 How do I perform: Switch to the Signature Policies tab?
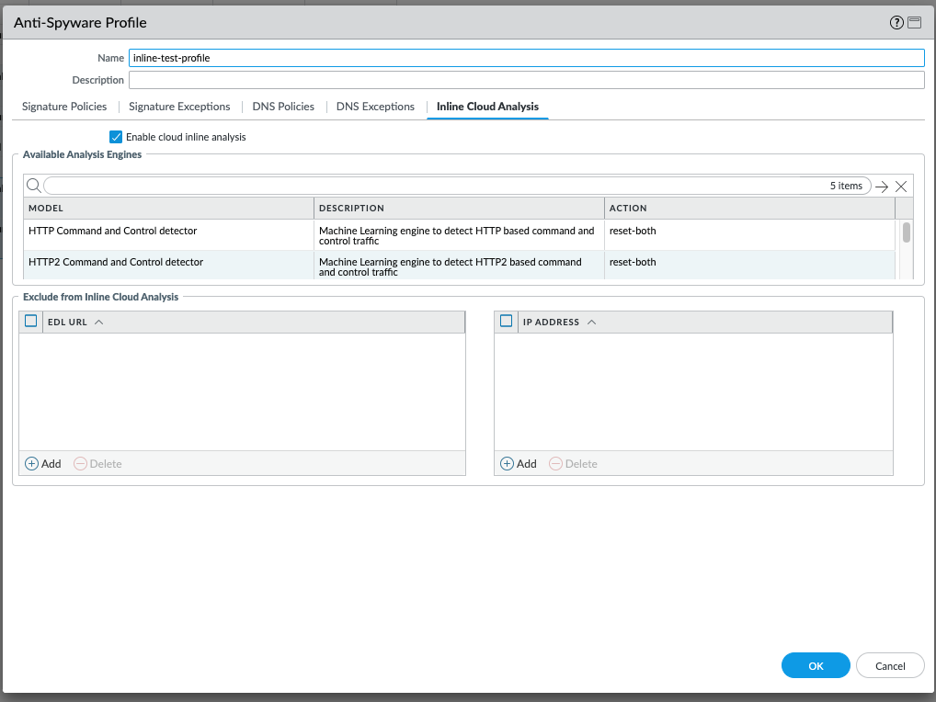click(x=64, y=107)
